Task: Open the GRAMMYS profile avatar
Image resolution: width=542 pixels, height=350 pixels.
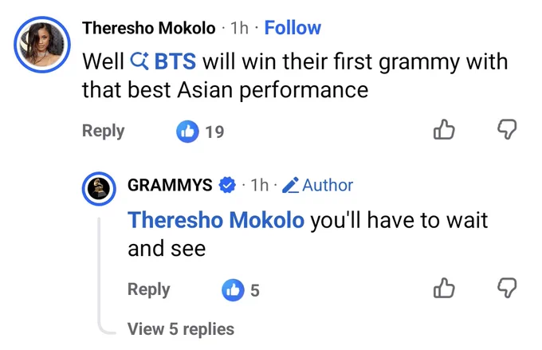Action: (99, 189)
